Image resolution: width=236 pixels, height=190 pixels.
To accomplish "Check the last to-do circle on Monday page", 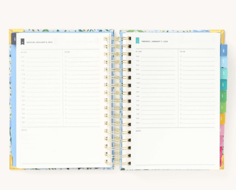I will click(x=66, y=122).
